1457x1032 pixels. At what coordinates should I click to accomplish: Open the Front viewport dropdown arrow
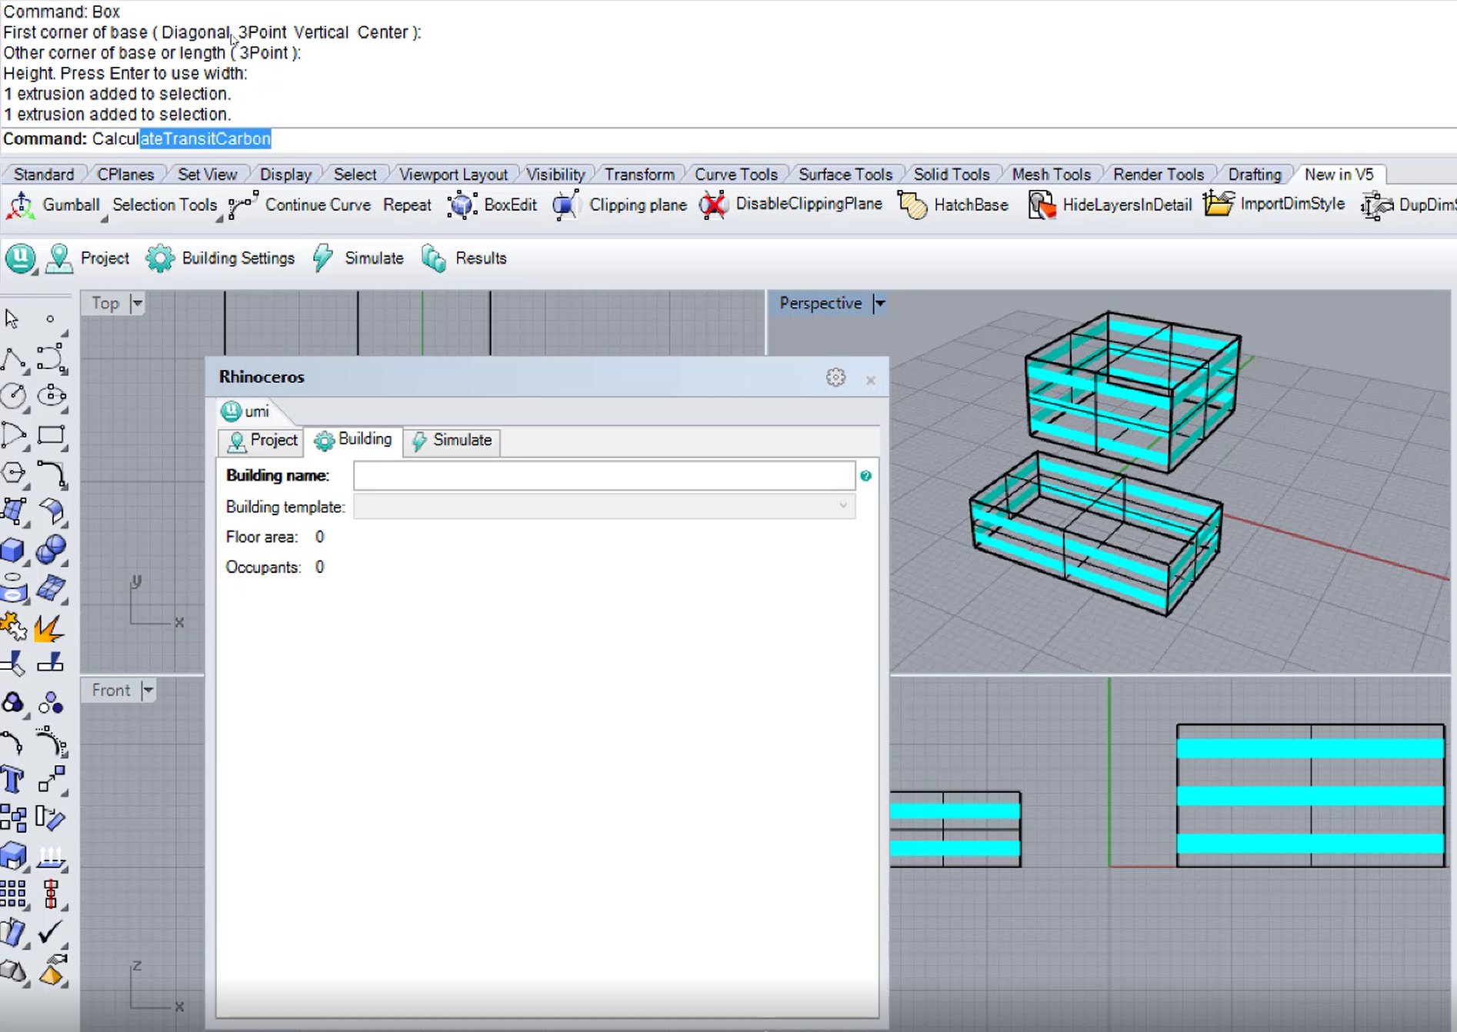(148, 691)
